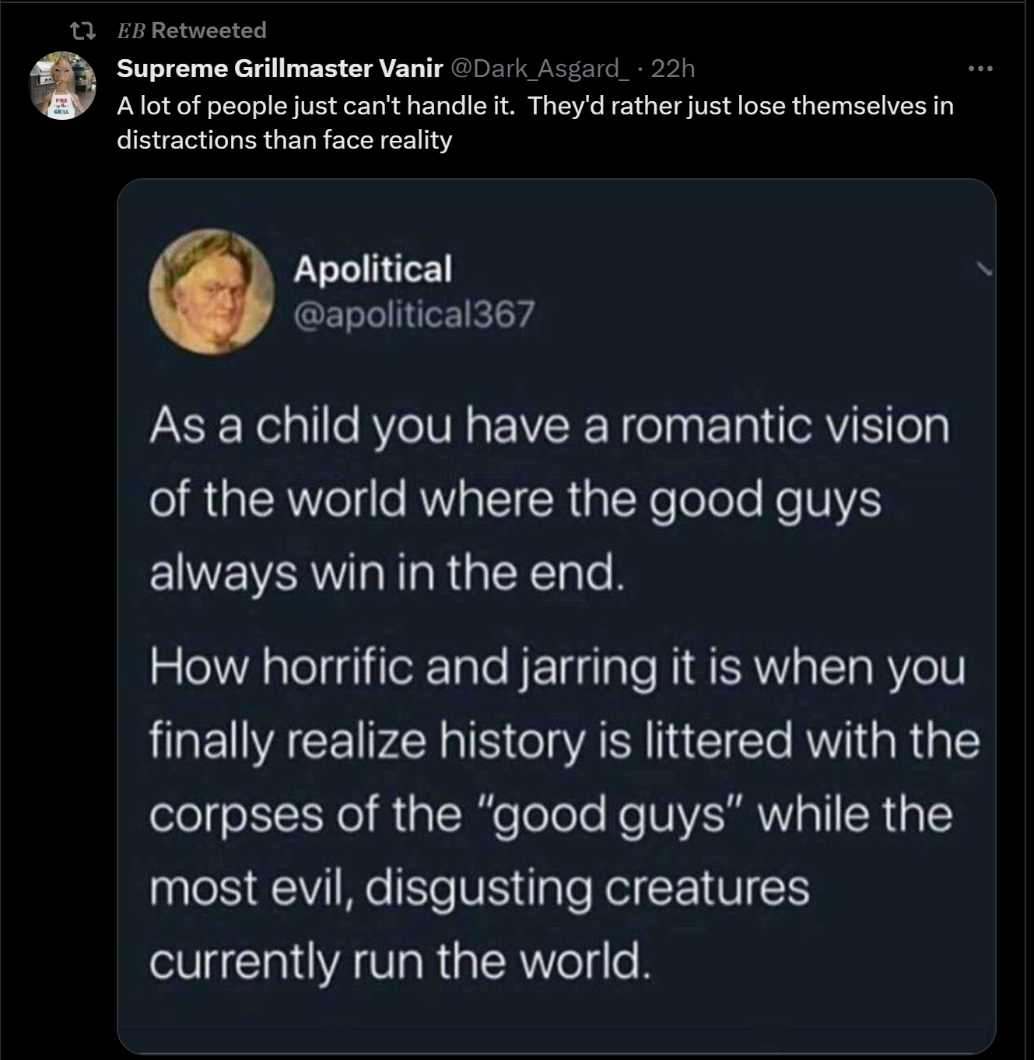Expand the chevron on the embedded tweet

point(985,270)
